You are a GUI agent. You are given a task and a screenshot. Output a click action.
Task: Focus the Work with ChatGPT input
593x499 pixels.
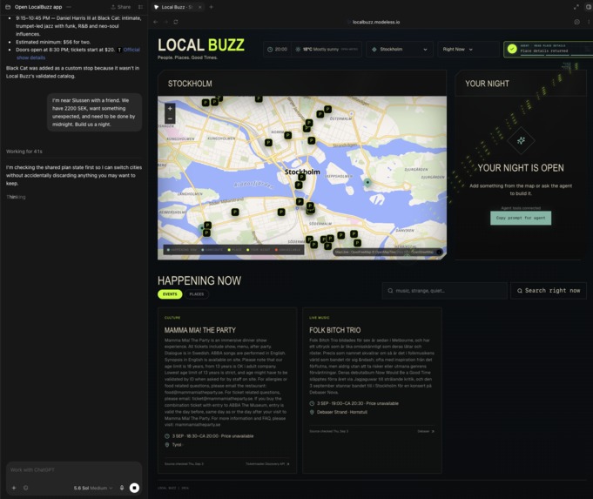tap(74, 470)
